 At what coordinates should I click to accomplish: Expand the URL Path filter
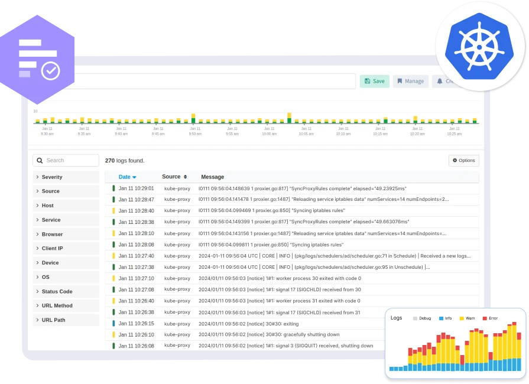(66, 320)
